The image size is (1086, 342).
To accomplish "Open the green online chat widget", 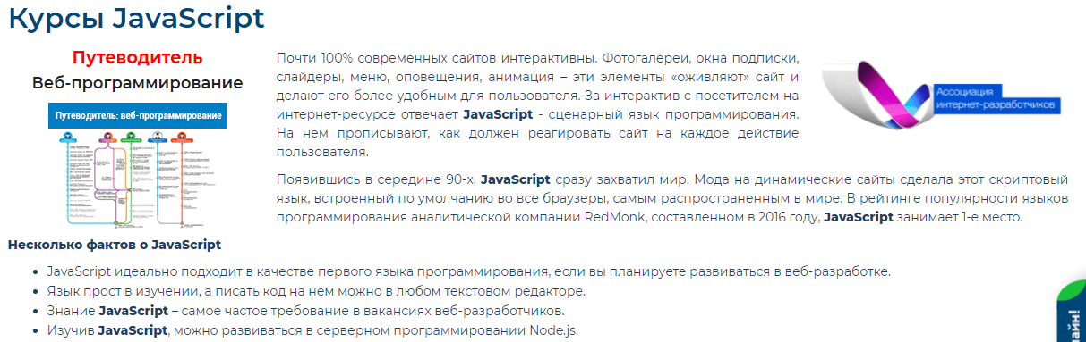I will tap(1072, 313).
